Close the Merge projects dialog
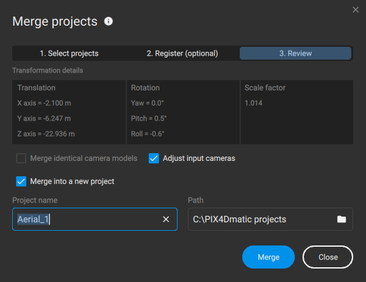 [356, 10]
